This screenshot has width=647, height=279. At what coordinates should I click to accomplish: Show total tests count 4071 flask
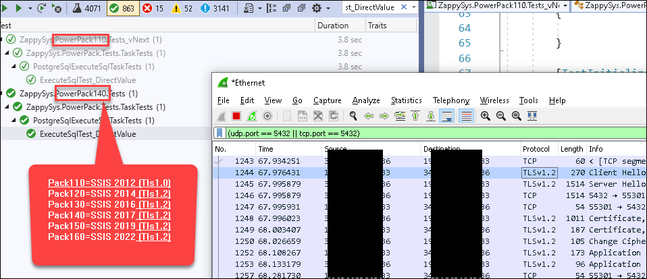(x=88, y=8)
